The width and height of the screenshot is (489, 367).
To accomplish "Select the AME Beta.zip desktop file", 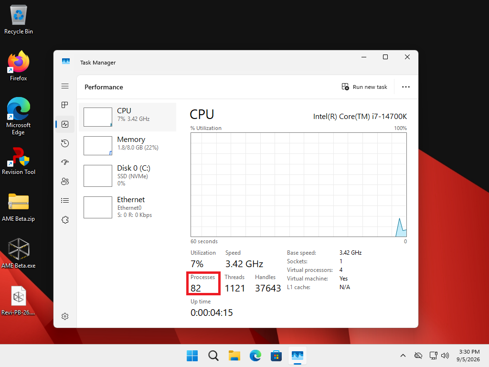I will point(19,207).
